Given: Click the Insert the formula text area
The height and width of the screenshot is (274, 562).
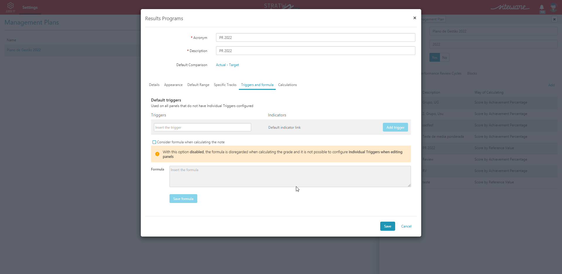Looking at the screenshot, I should (x=290, y=176).
